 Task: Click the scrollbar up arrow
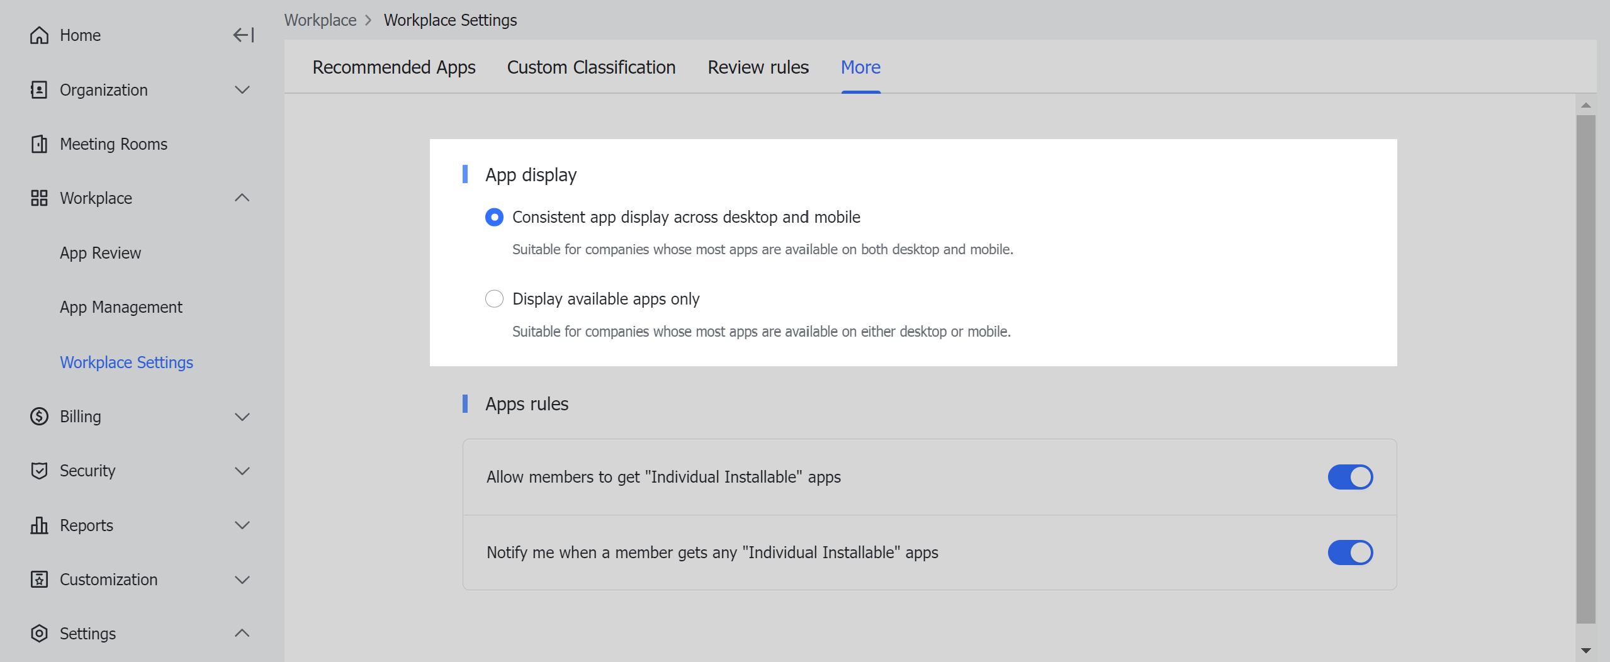pyautogui.click(x=1585, y=105)
